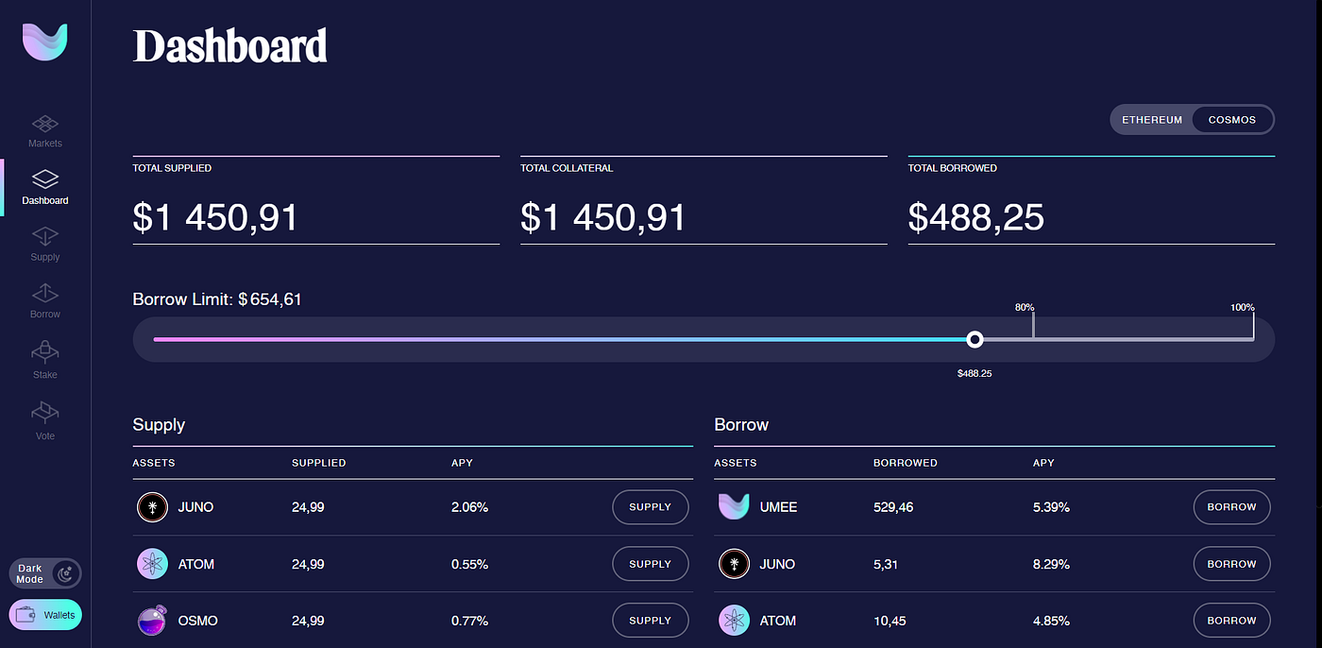Image resolution: width=1322 pixels, height=648 pixels.
Task: Click the Total Collateral $1 450,91 value
Action: click(602, 218)
